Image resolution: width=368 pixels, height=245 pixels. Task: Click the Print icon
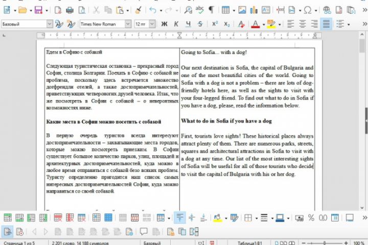point(70,10)
